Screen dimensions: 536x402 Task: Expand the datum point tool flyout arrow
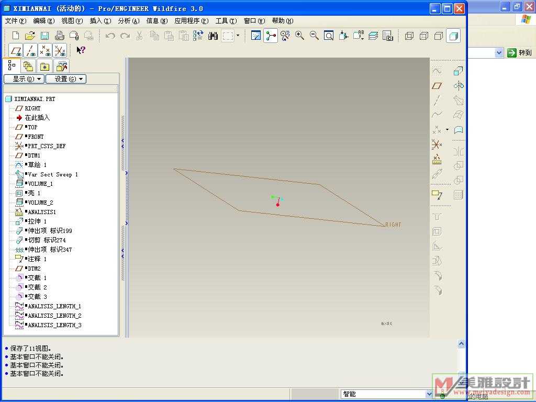point(447,130)
